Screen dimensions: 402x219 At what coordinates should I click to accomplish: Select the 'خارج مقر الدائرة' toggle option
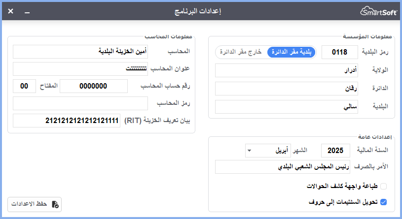point(241,52)
